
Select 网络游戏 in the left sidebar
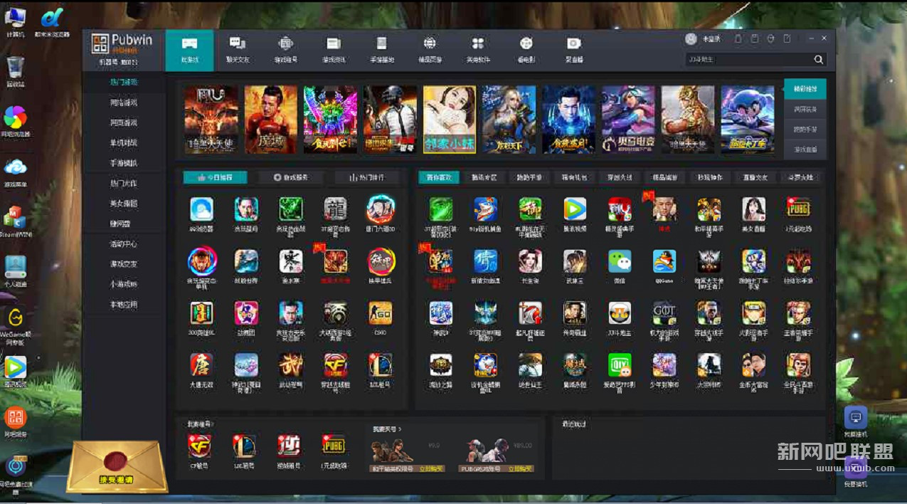124,103
